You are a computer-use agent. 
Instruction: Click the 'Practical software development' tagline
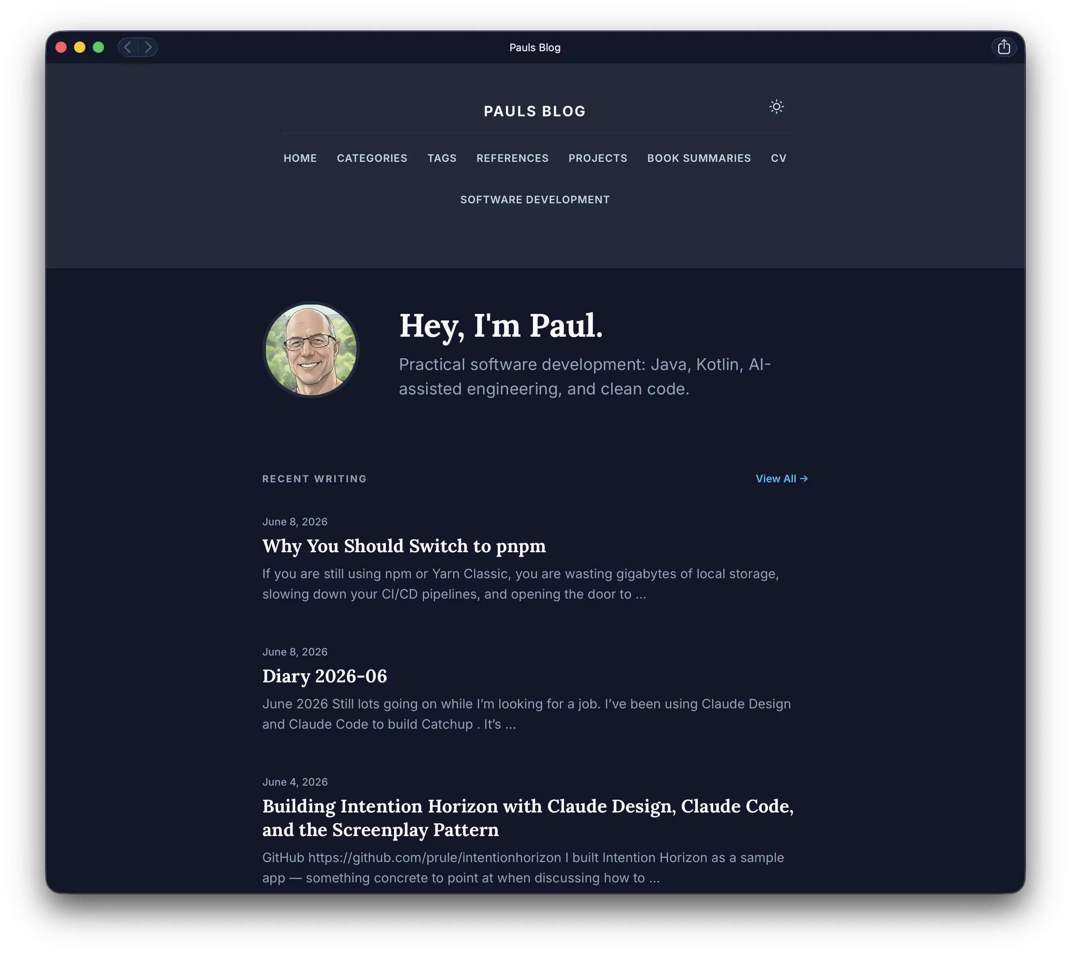(585, 377)
